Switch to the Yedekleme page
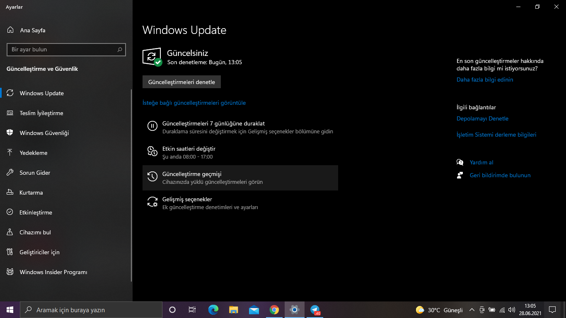 [x=66, y=153]
